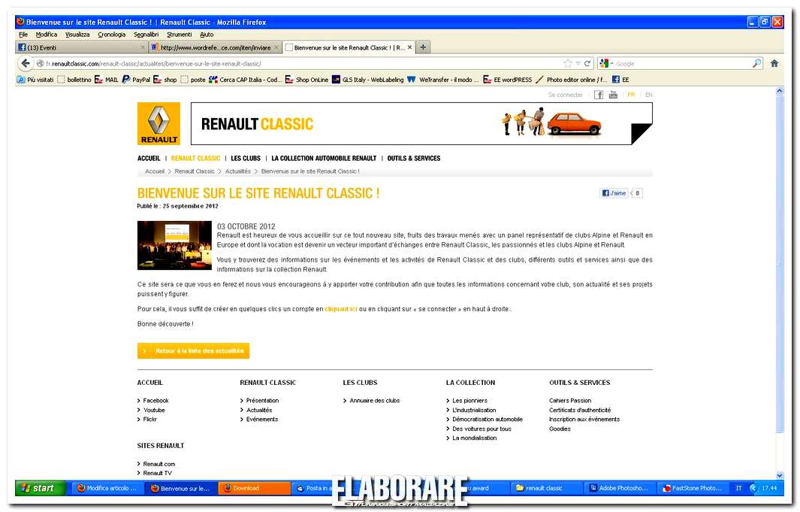Open Download window from taskbar
This screenshot has height=512, width=800.
tap(255, 488)
